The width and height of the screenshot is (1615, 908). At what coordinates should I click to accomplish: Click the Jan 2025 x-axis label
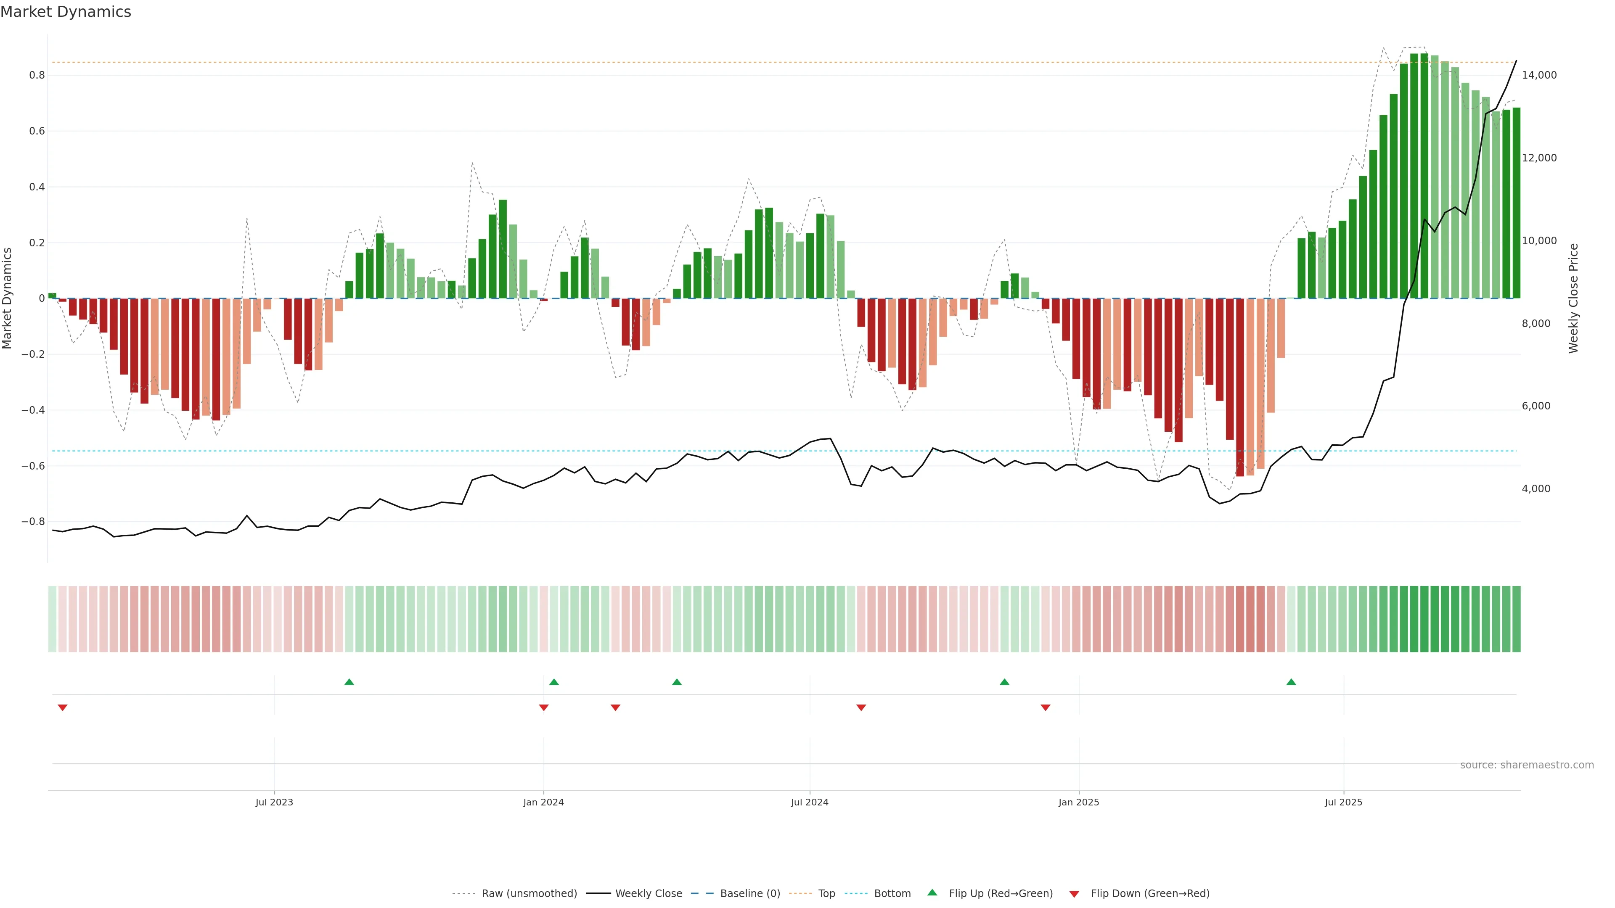[x=1078, y=802]
